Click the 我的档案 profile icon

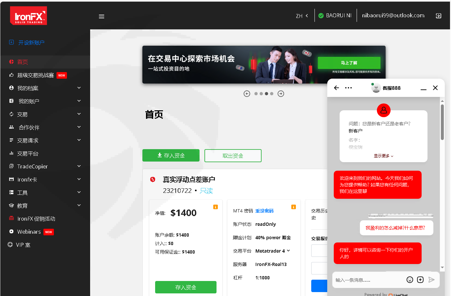[11, 88]
